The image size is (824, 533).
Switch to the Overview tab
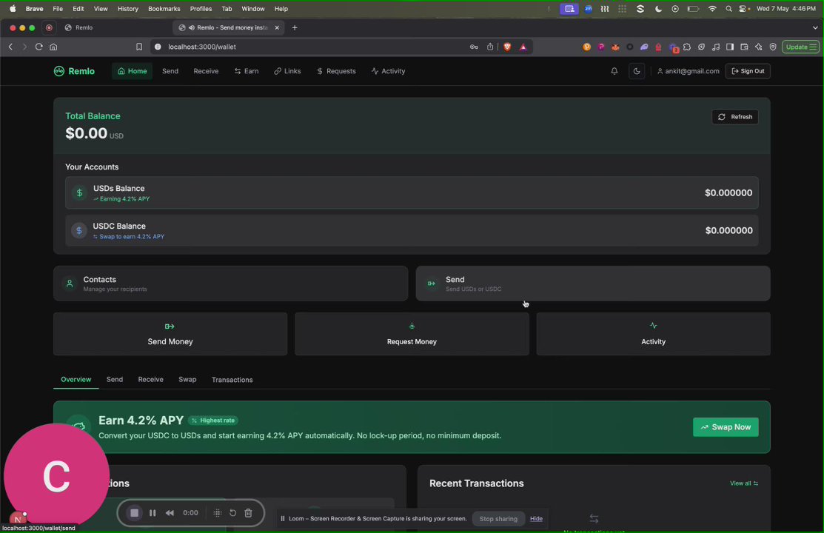(76, 380)
